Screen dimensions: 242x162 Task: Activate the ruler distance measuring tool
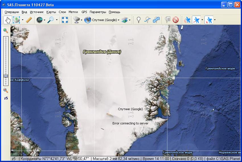pyautogui.click(x=29, y=20)
